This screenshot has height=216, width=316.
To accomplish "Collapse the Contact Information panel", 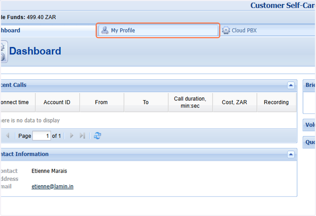I will 291,154.
